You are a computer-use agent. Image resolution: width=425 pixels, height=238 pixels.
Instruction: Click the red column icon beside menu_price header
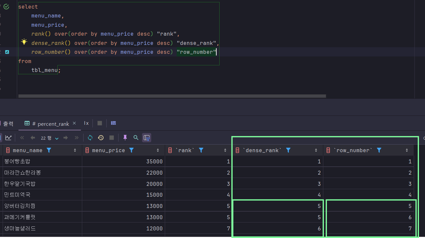(87, 150)
